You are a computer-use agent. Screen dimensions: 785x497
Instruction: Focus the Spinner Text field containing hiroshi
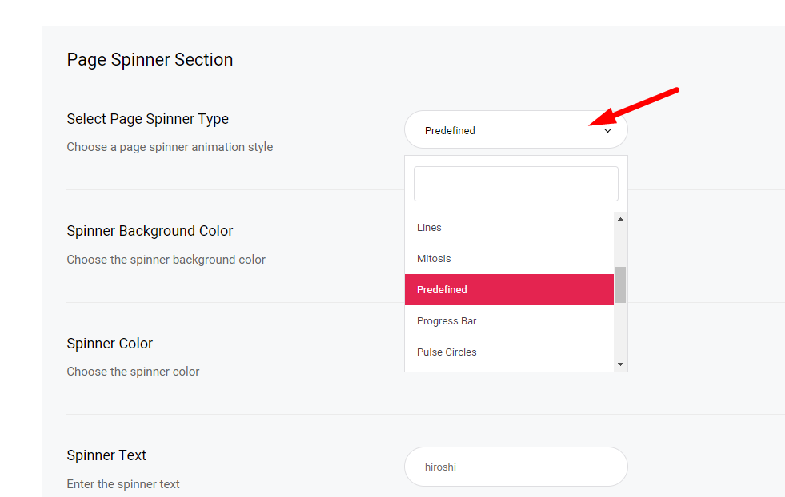[515, 467]
